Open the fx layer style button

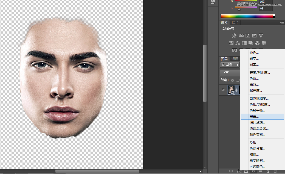pos(239,171)
